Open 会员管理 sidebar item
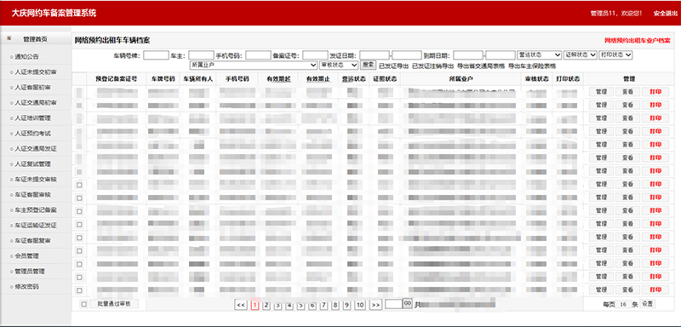 point(26,255)
